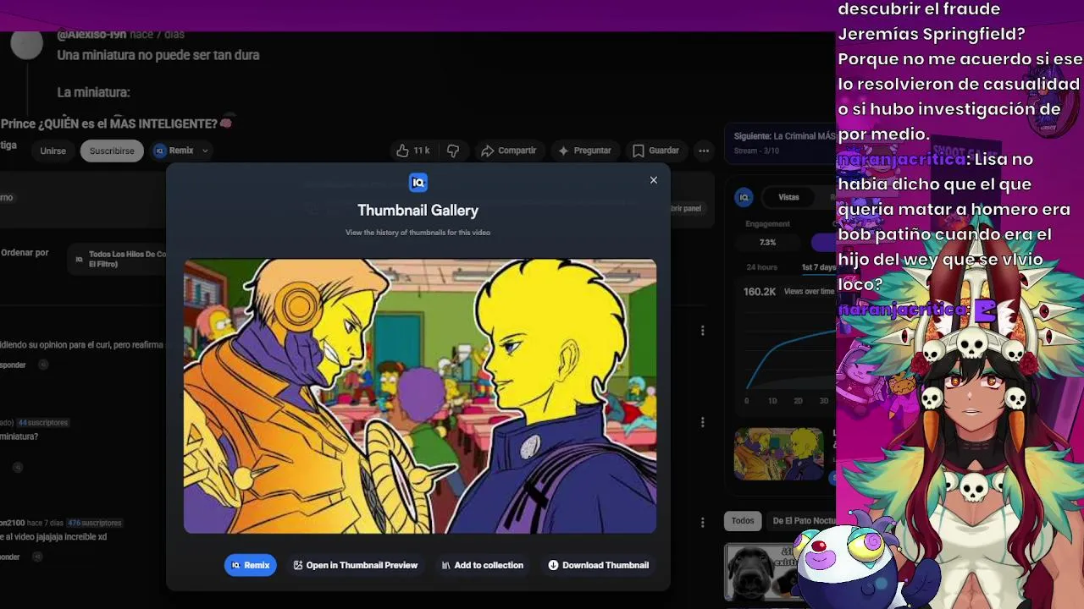Select the Todos filter chip
1084x609 pixels.
[743, 521]
